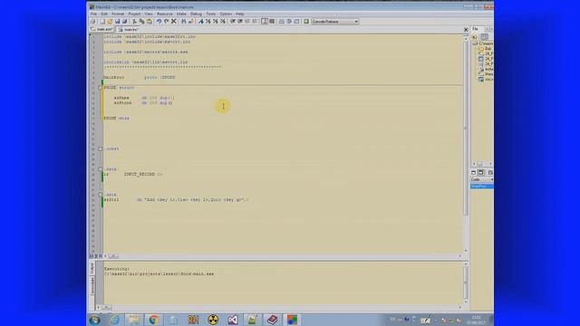This screenshot has width=580, height=326.
Task: Open the red book app on taskbar
Action: coord(272,320)
